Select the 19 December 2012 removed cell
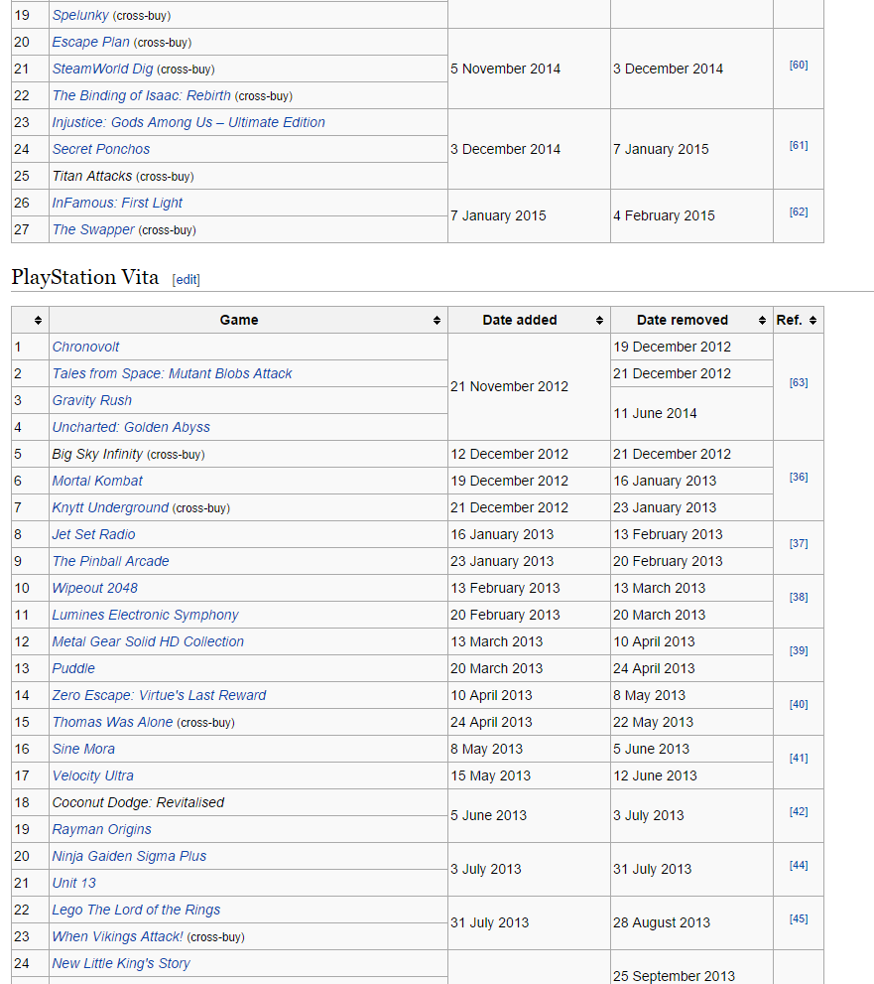 point(691,348)
